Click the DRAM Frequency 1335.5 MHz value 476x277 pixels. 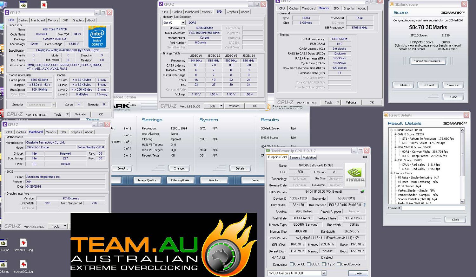(x=339, y=39)
